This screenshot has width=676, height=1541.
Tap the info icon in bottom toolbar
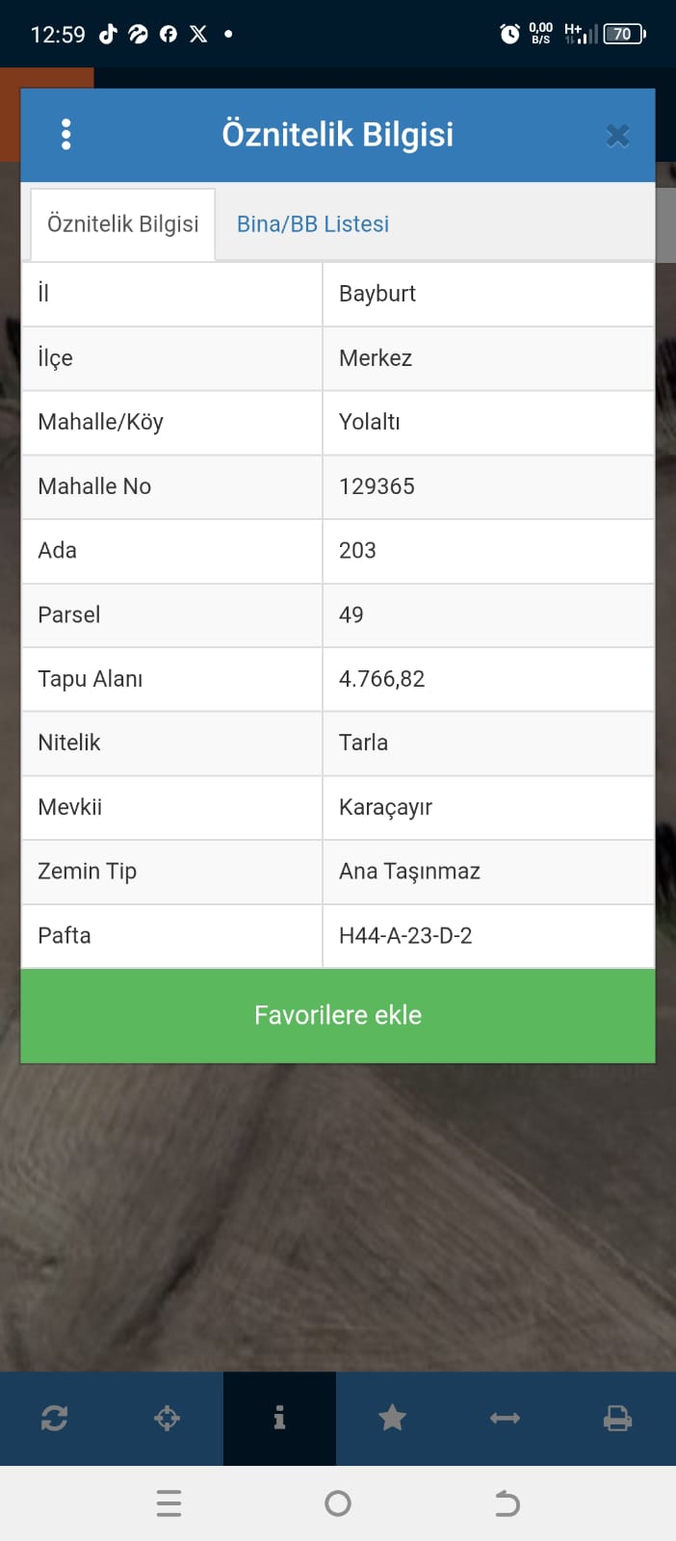(279, 1418)
